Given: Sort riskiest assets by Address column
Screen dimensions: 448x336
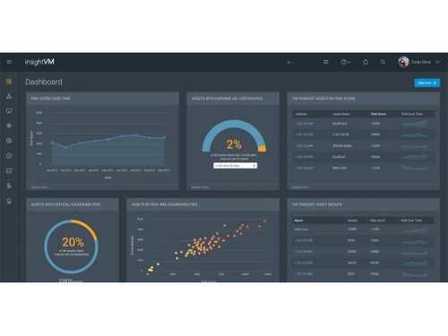Looking at the screenshot, I should [301, 114].
